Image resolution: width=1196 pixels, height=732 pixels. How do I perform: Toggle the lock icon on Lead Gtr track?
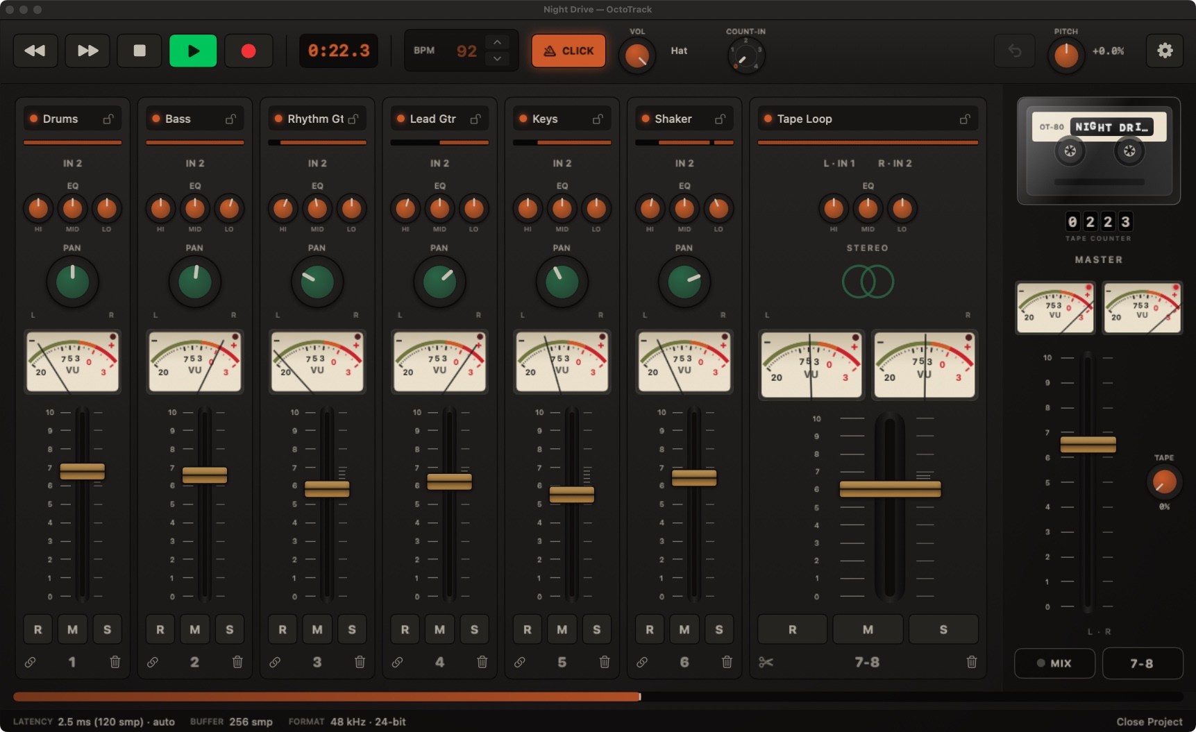[475, 119]
